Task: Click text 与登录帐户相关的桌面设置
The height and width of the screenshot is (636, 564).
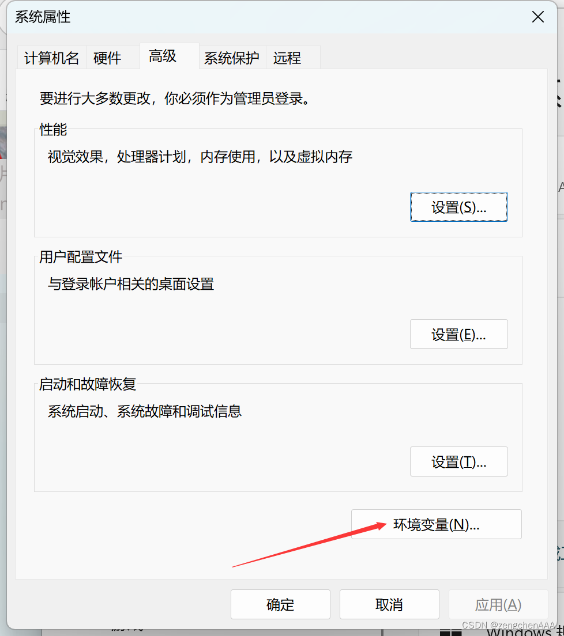Action: [x=131, y=284]
